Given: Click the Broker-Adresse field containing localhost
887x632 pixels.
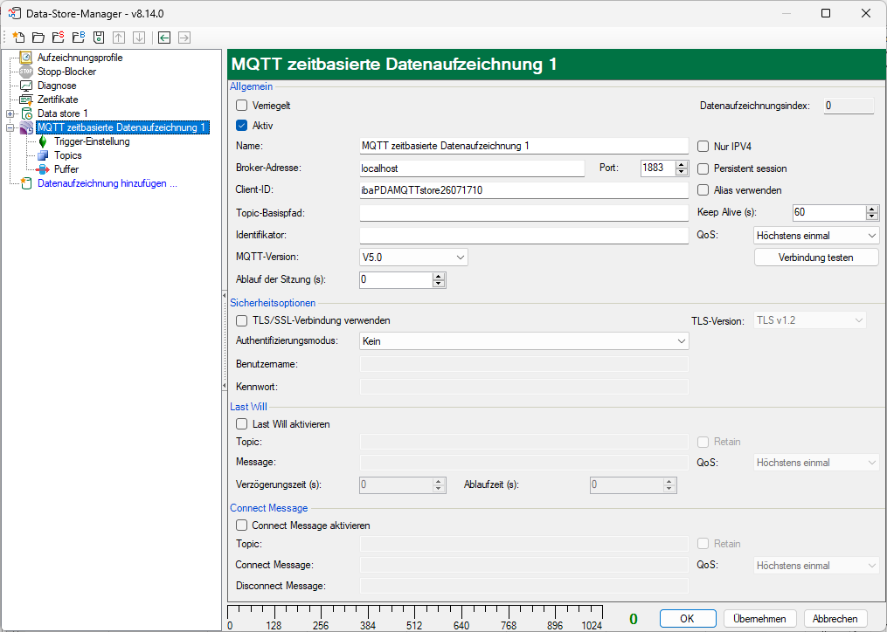Looking at the screenshot, I should pyautogui.click(x=472, y=168).
